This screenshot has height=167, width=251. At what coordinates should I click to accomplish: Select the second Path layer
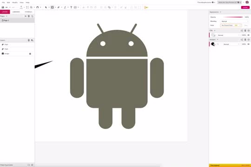[17, 49]
